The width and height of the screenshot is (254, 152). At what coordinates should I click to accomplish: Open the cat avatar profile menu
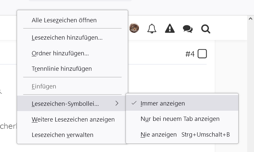(x=134, y=28)
